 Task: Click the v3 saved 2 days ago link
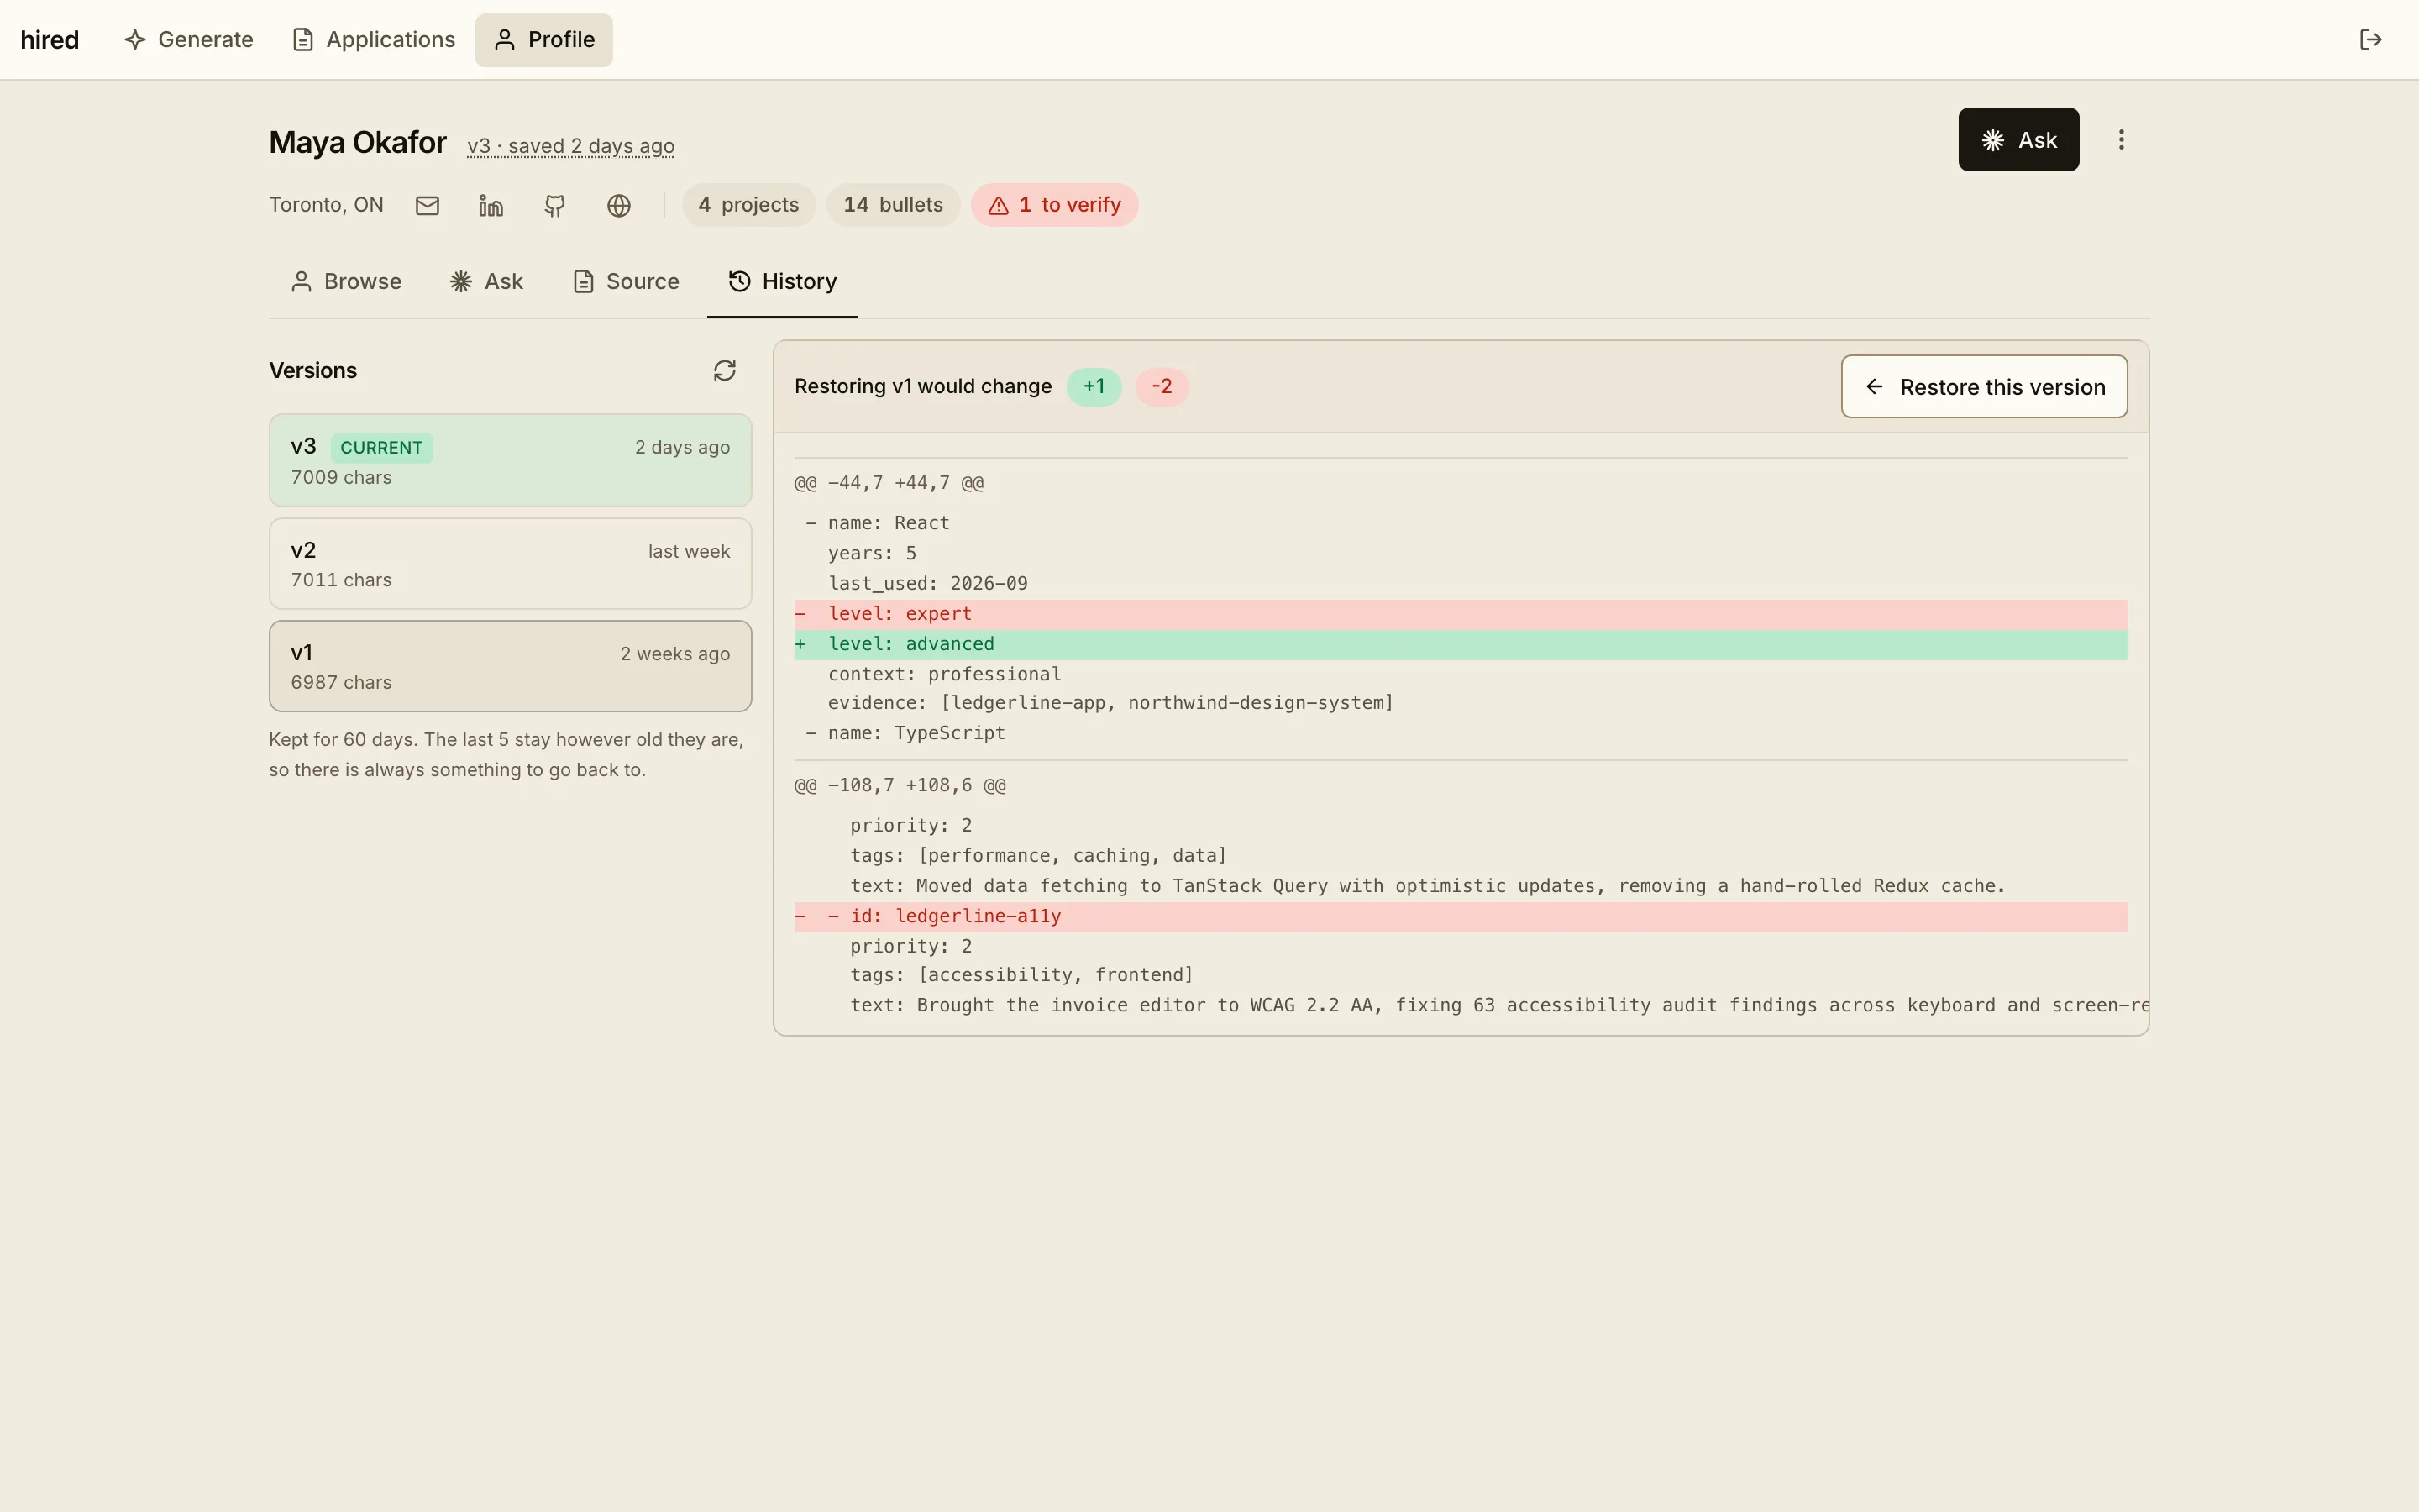point(571,146)
